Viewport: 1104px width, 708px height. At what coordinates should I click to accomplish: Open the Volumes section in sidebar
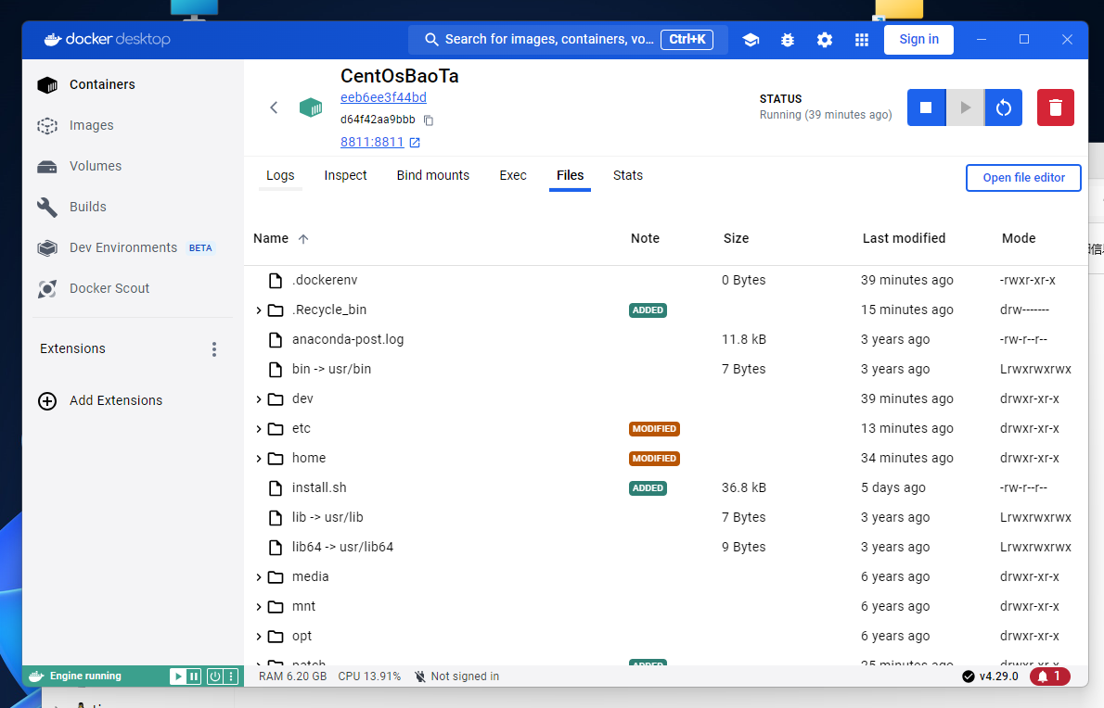pyautogui.click(x=133, y=166)
